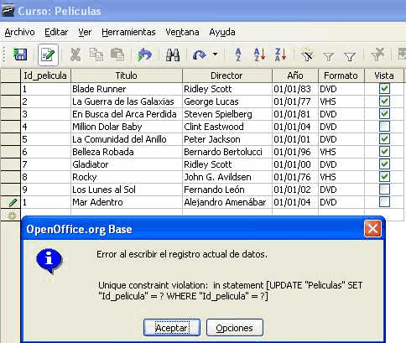Image resolution: width=406 pixels, height=343 pixels.
Task: Click the Paste clipboard icon
Action: pos(117,55)
